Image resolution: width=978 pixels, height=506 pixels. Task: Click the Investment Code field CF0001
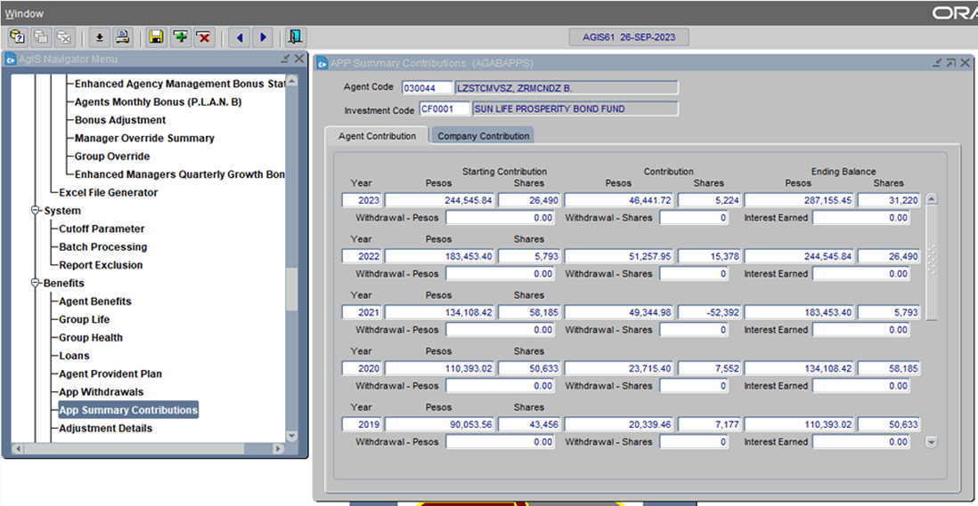(444, 109)
